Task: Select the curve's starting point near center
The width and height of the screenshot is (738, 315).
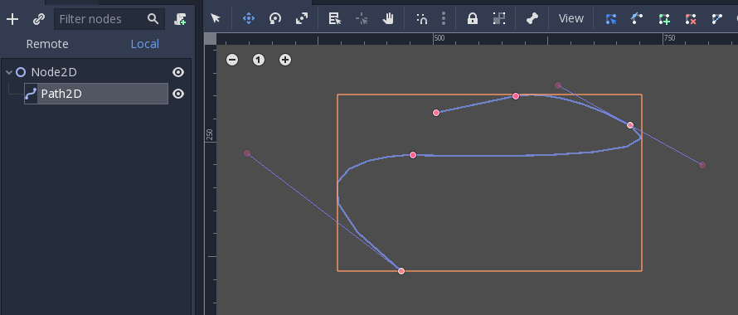Action: pyautogui.click(x=436, y=113)
